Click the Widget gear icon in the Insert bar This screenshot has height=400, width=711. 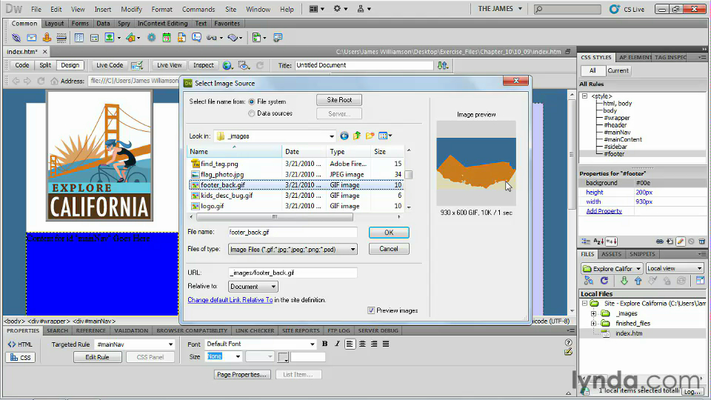151,38
